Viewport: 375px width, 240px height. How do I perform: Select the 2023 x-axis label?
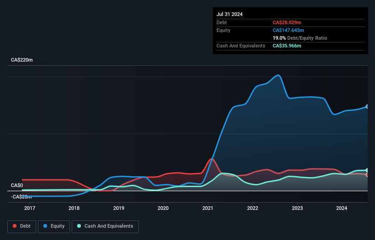297,208
